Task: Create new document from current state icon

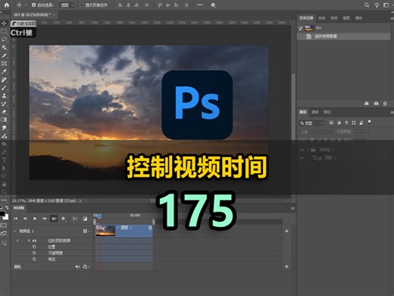Action: [x=367, y=103]
